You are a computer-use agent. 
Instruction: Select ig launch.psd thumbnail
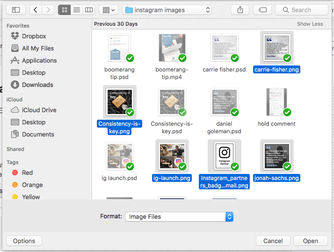click(x=119, y=156)
